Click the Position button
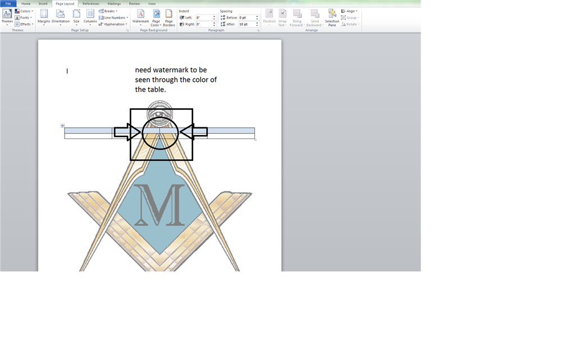This screenshot has height=337, width=575. click(269, 17)
